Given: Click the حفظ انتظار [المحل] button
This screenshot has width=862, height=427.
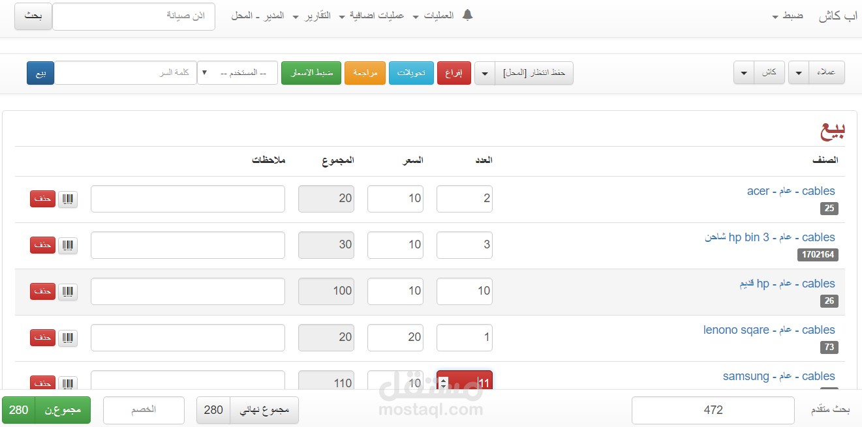Looking at the screenshot, I should click(x=534, y=73).
